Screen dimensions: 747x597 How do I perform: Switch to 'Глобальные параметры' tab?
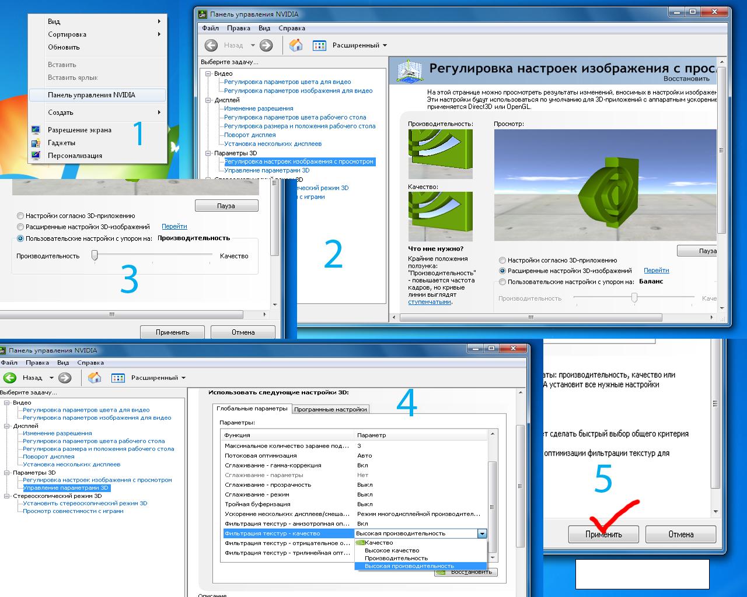click(x=251, y=409)
